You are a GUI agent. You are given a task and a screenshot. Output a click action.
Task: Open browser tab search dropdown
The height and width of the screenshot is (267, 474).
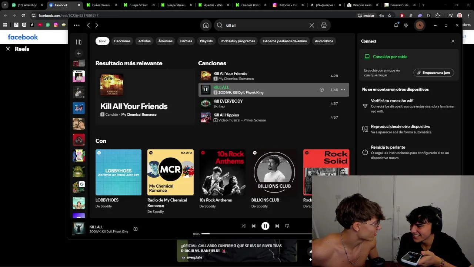(x=5, y=5)
